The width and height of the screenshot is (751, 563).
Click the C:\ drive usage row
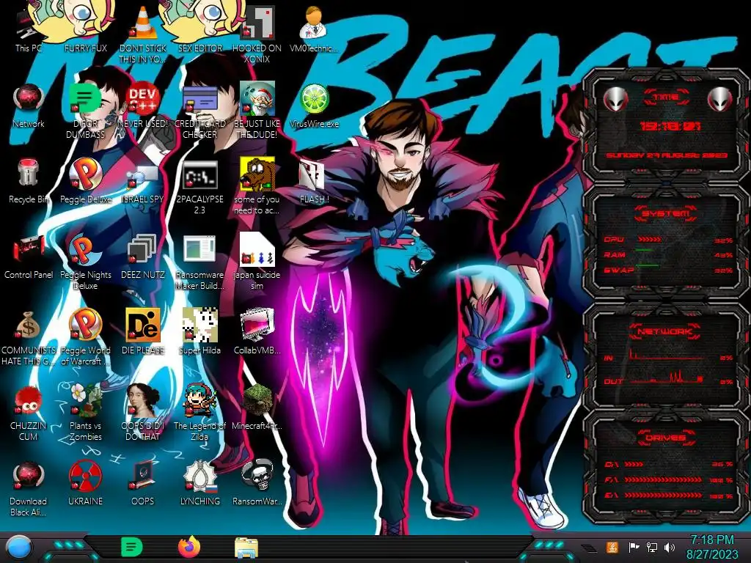click(668, 464)
